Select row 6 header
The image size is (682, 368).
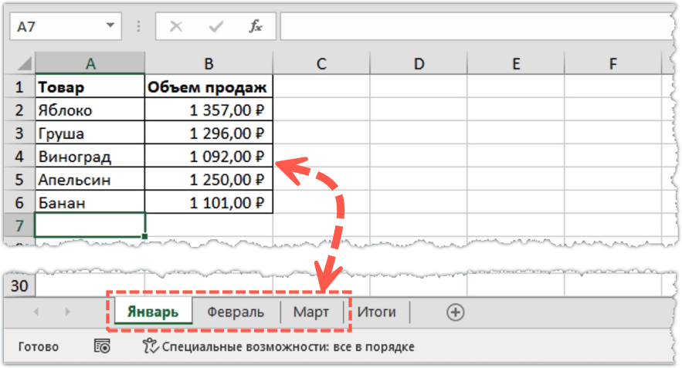point(19,202)
